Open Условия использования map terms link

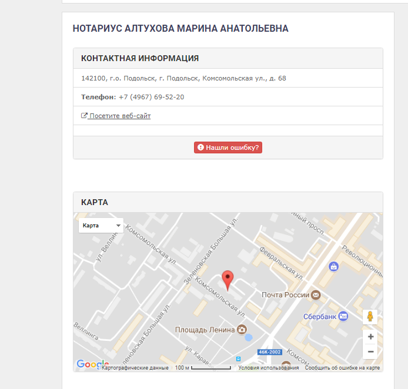click(268, 368)
